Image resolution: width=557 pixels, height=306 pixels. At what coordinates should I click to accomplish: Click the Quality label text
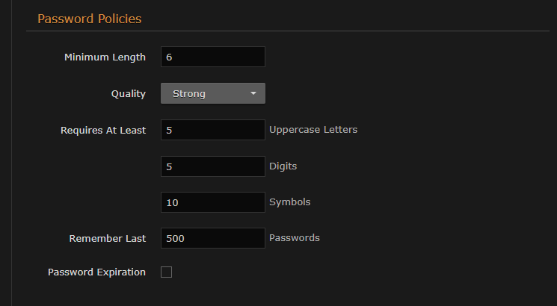click(129, 93)
